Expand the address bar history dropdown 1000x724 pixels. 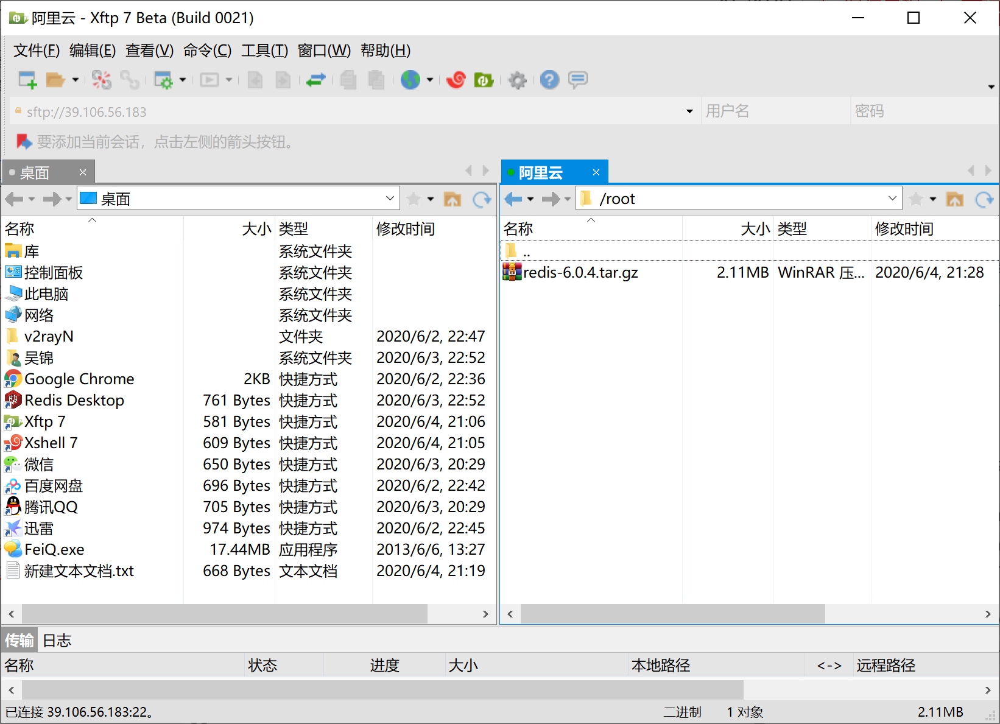click(x=689, y=111)
